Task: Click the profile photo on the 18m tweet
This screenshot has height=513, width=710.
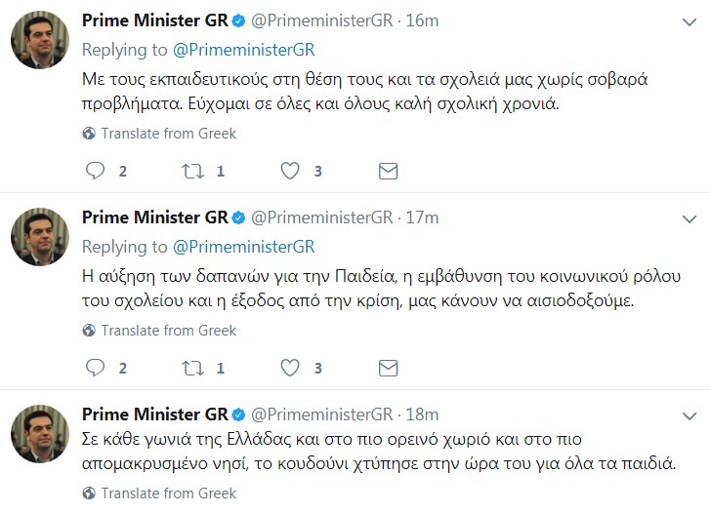Action: click(40, 434)
